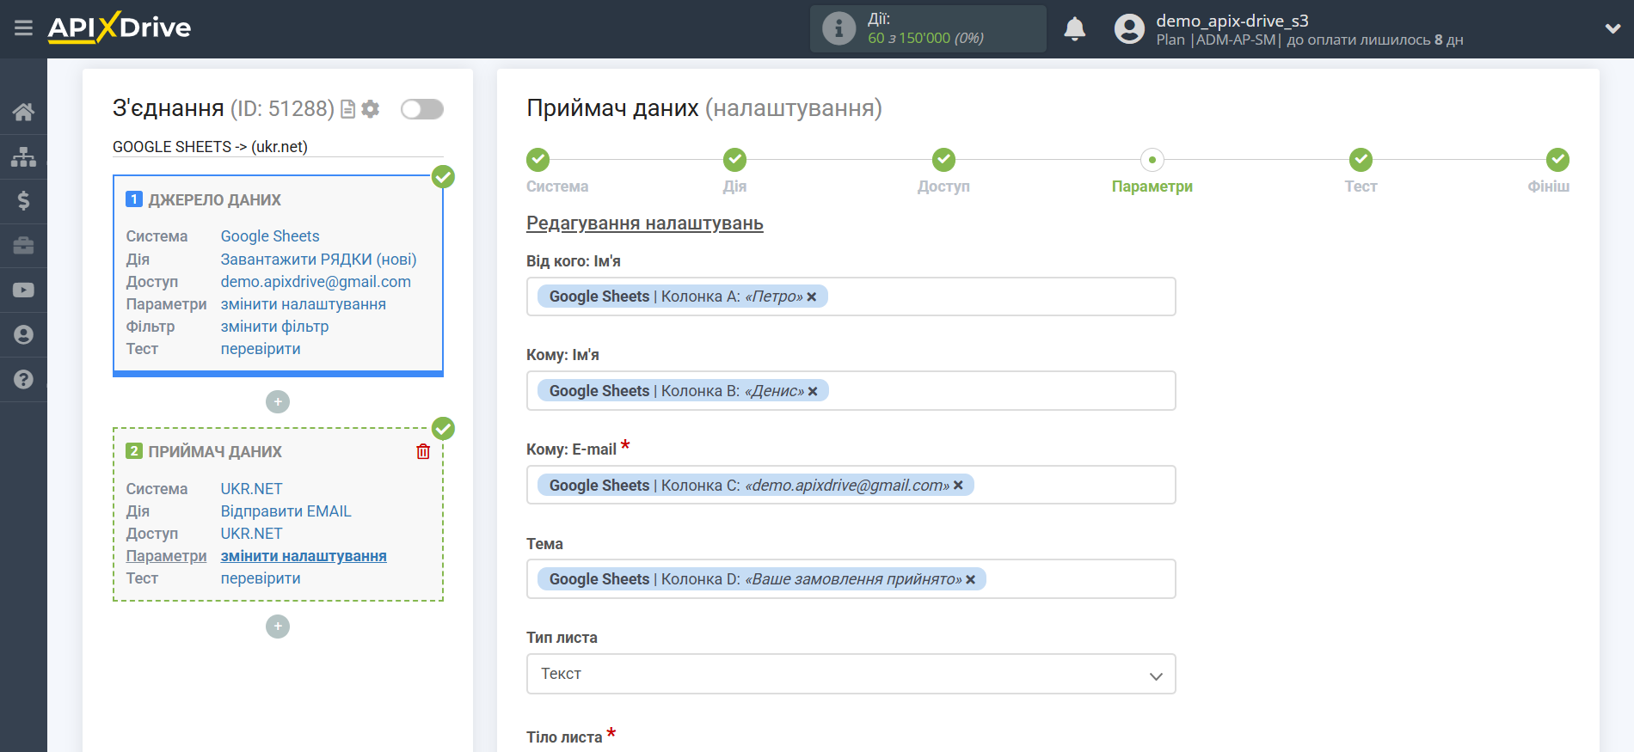Remove the Колонка D subject tag
The height and width of the screenshot is (752, 1634).
point(970,580)
